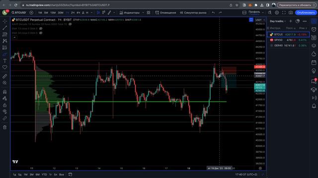Image resolution: width=318 pixels, height=178 pixels.
Task: Open Оповещения alert creation
Action: pyautogui.click(x=165, y=12)
